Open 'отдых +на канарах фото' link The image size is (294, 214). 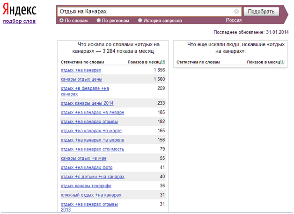click(x=87, y=167)
